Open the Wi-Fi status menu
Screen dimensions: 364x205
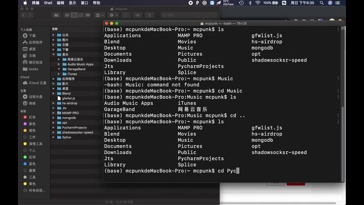[x=258, y=3]
